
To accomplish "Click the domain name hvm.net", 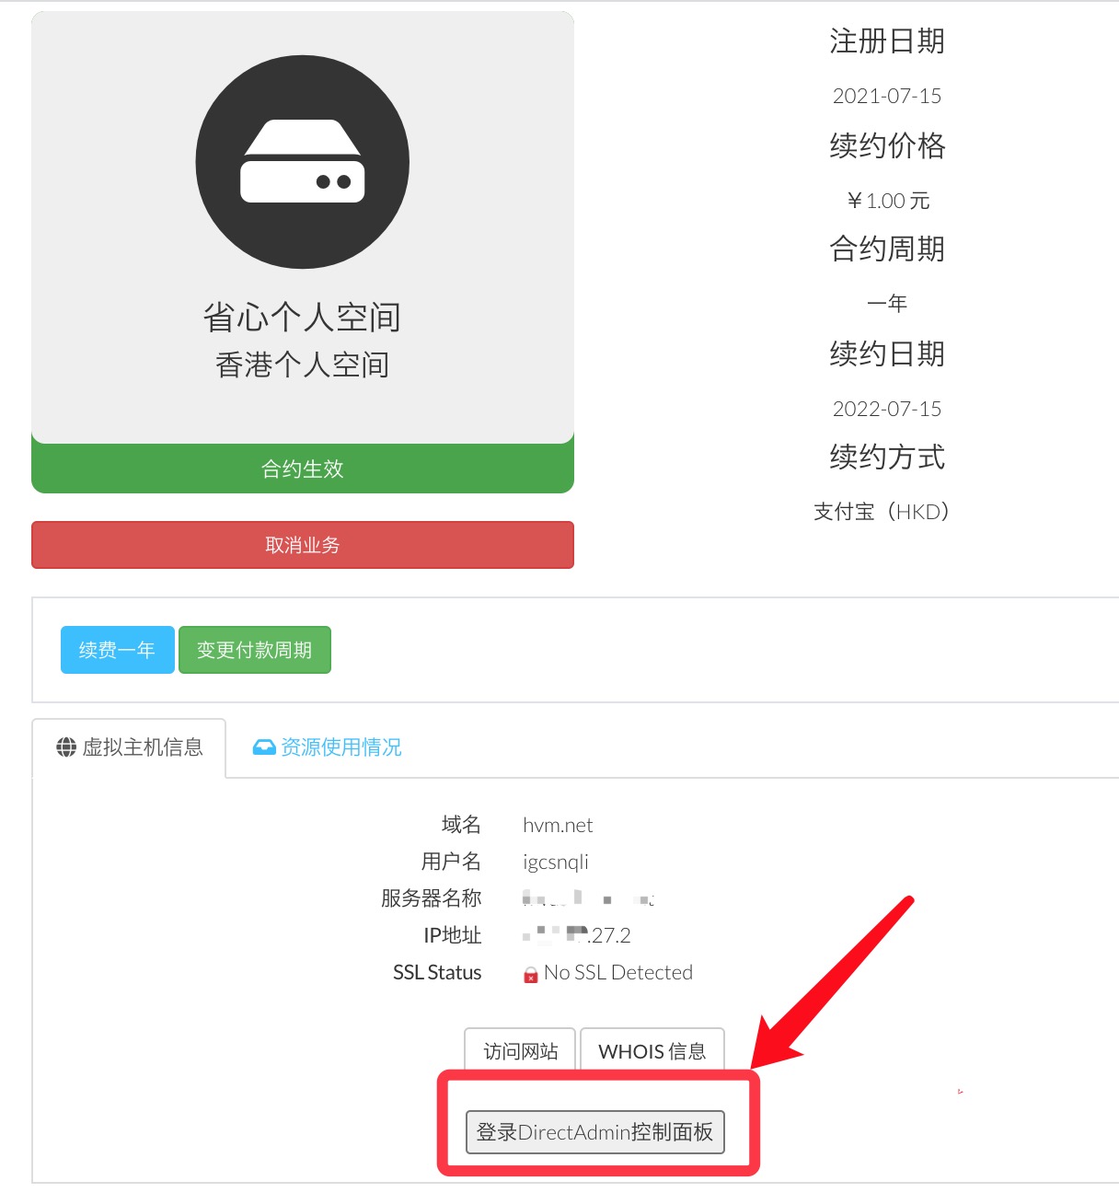I will coord(558,825).
